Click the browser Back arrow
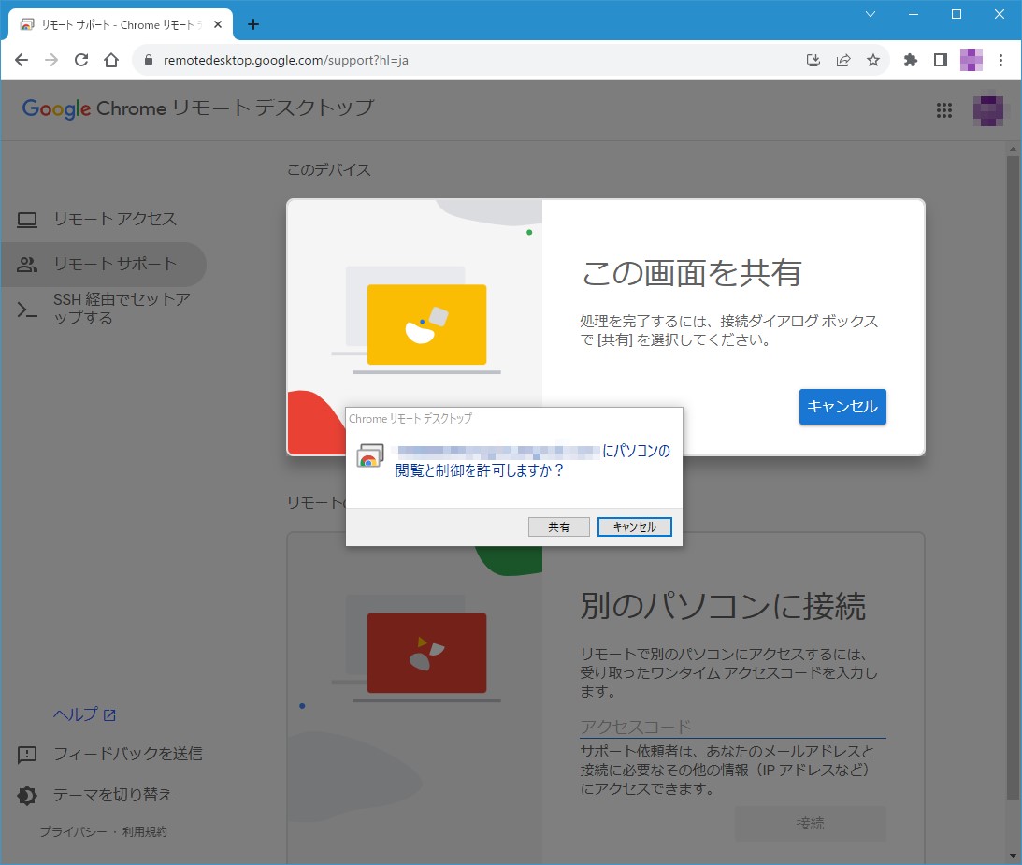 [x=22, y=60]
